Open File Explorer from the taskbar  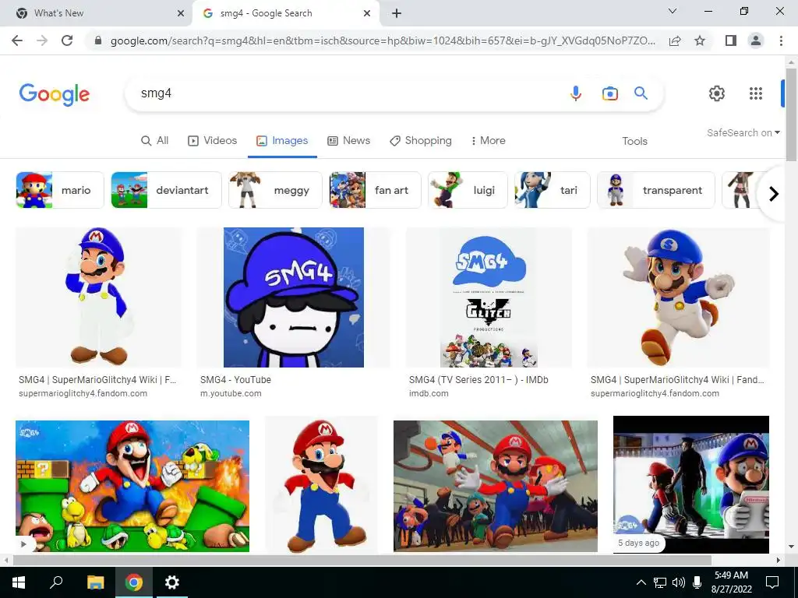(x=95, y=582)
